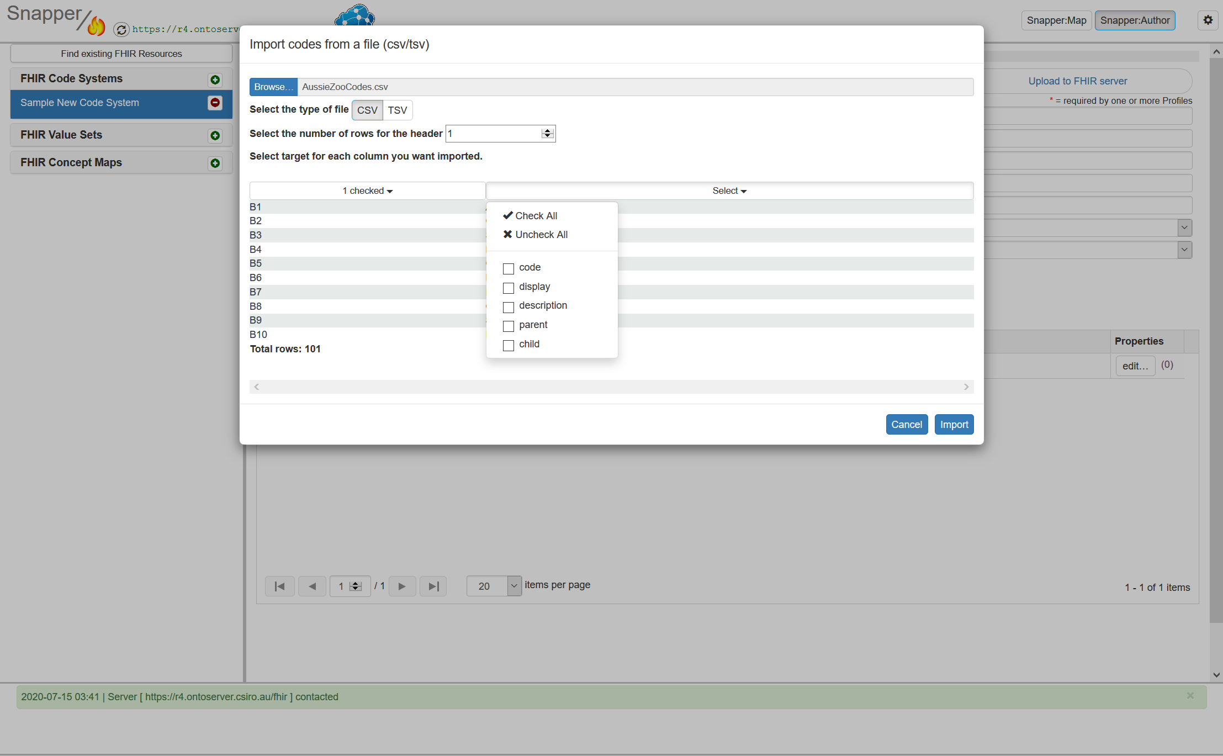This screenshot has width=1223, height=756.
Task: Click the server refresh icon near the URL
Action: (x=121, y=29)
